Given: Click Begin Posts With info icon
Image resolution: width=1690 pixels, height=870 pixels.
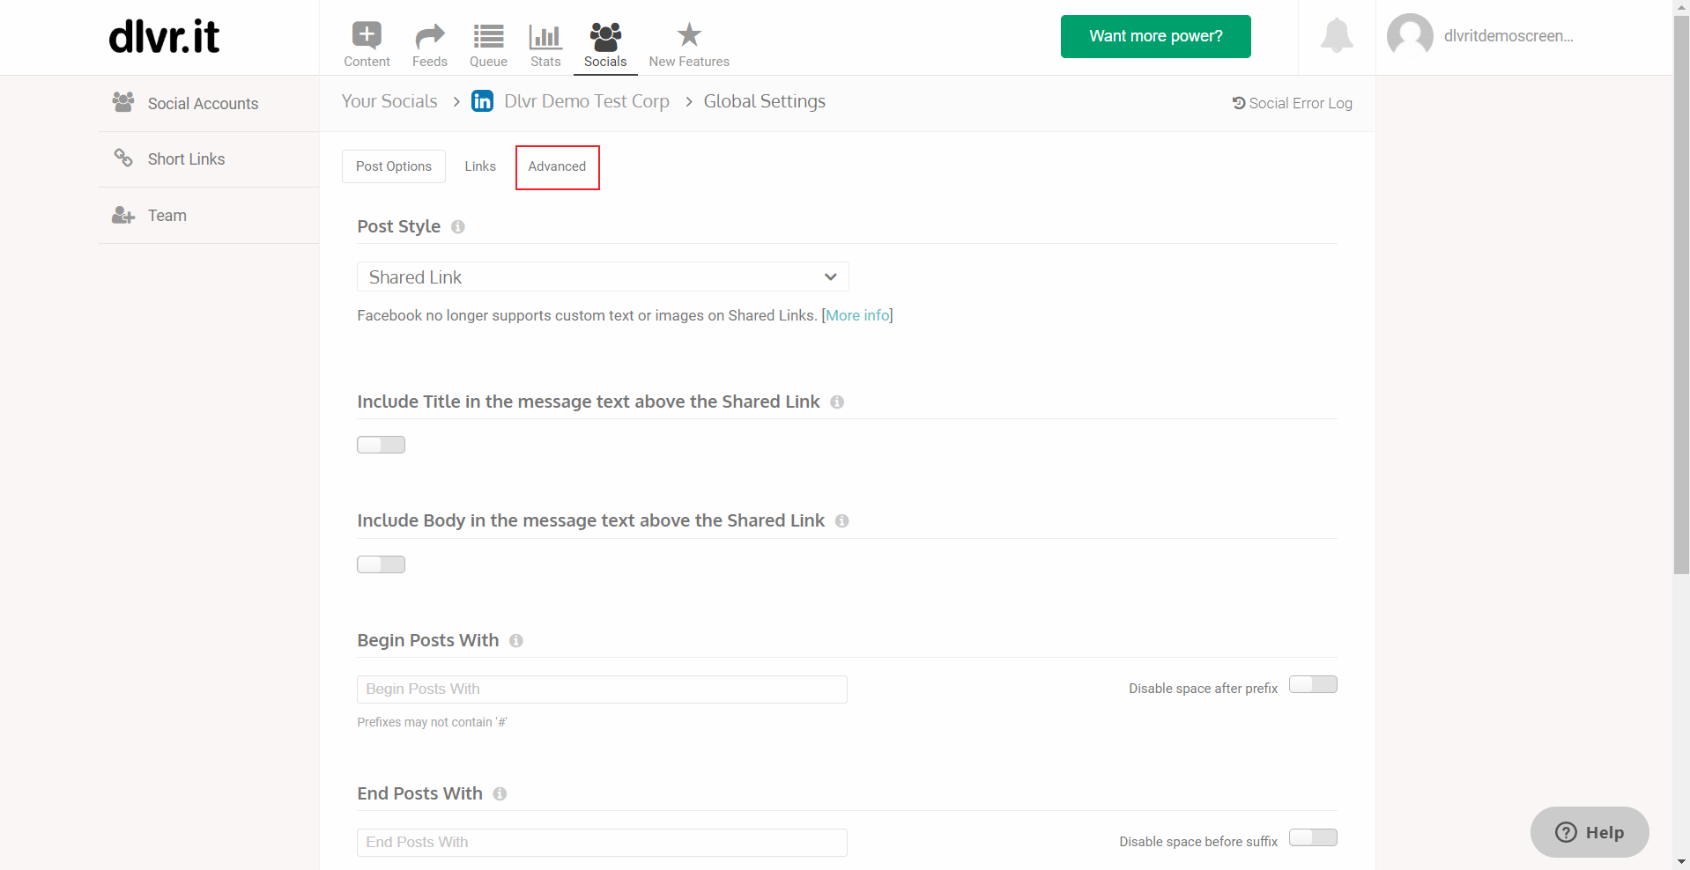Looking at the screenshot, I should pyautogui.click(x=516, y=641).
